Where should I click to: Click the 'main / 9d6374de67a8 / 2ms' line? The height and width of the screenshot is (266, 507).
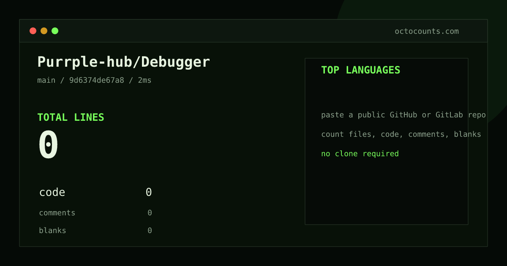click(94, 80)
